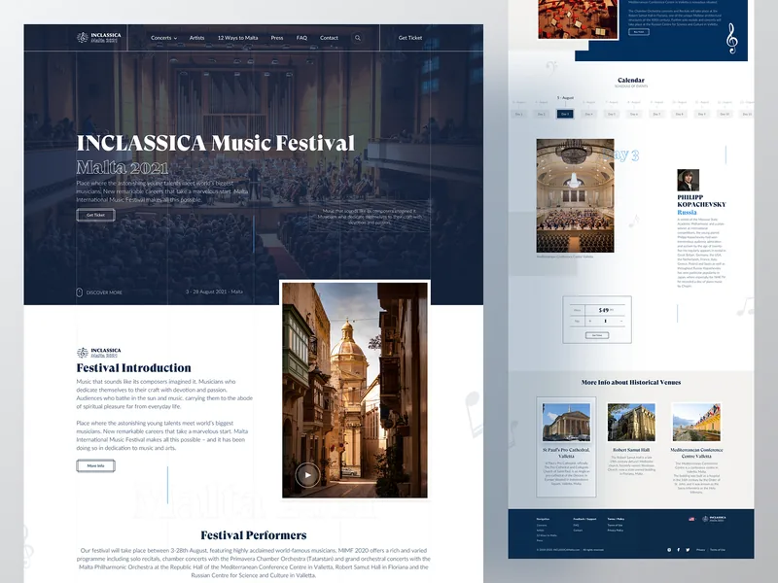778x583 pixels.
Task: Click the More Info button
Action: 95,465
